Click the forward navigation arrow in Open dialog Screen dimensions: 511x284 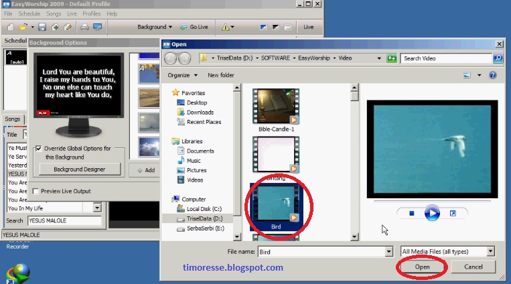(x=185, y=58)
